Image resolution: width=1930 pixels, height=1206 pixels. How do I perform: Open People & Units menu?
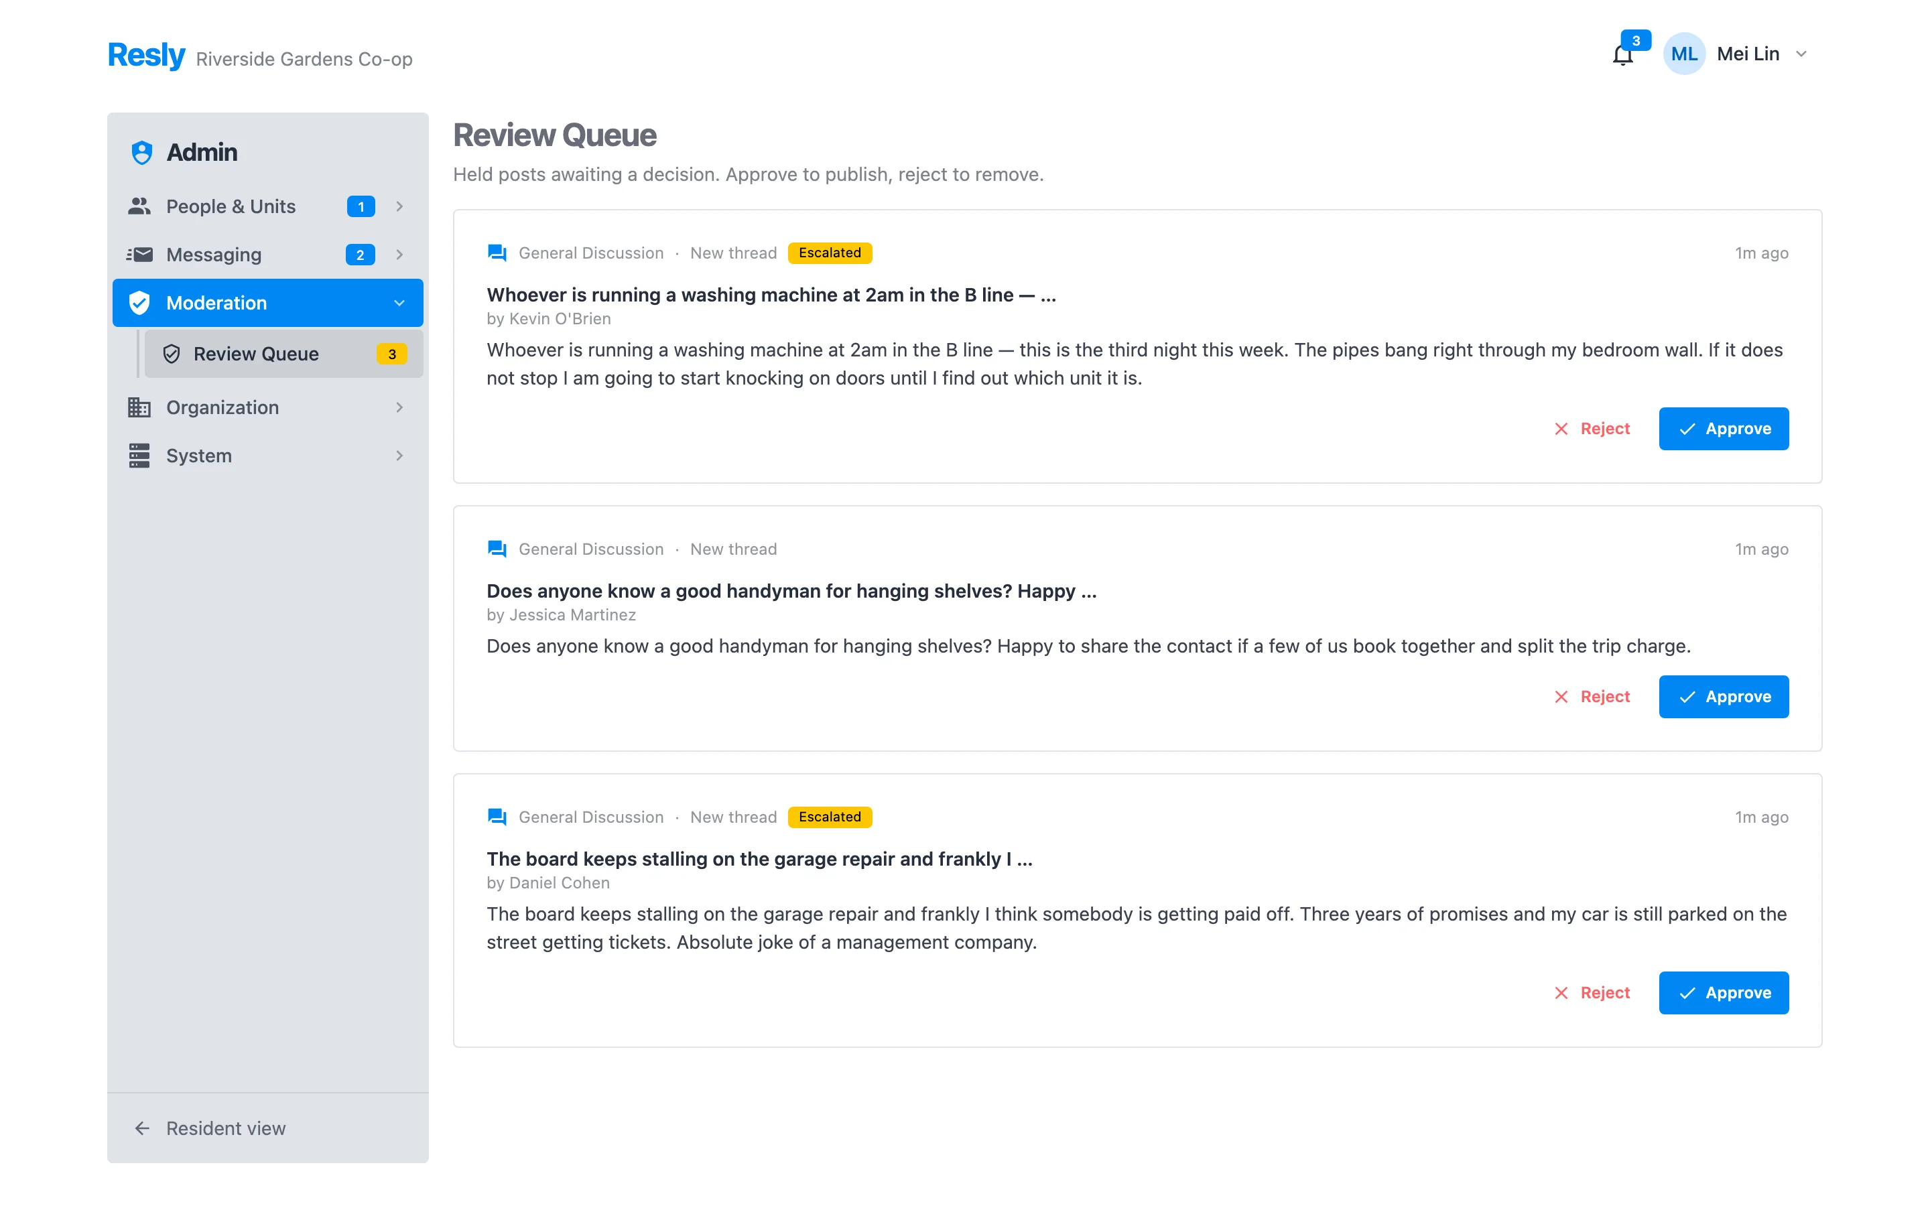point(268,206)
